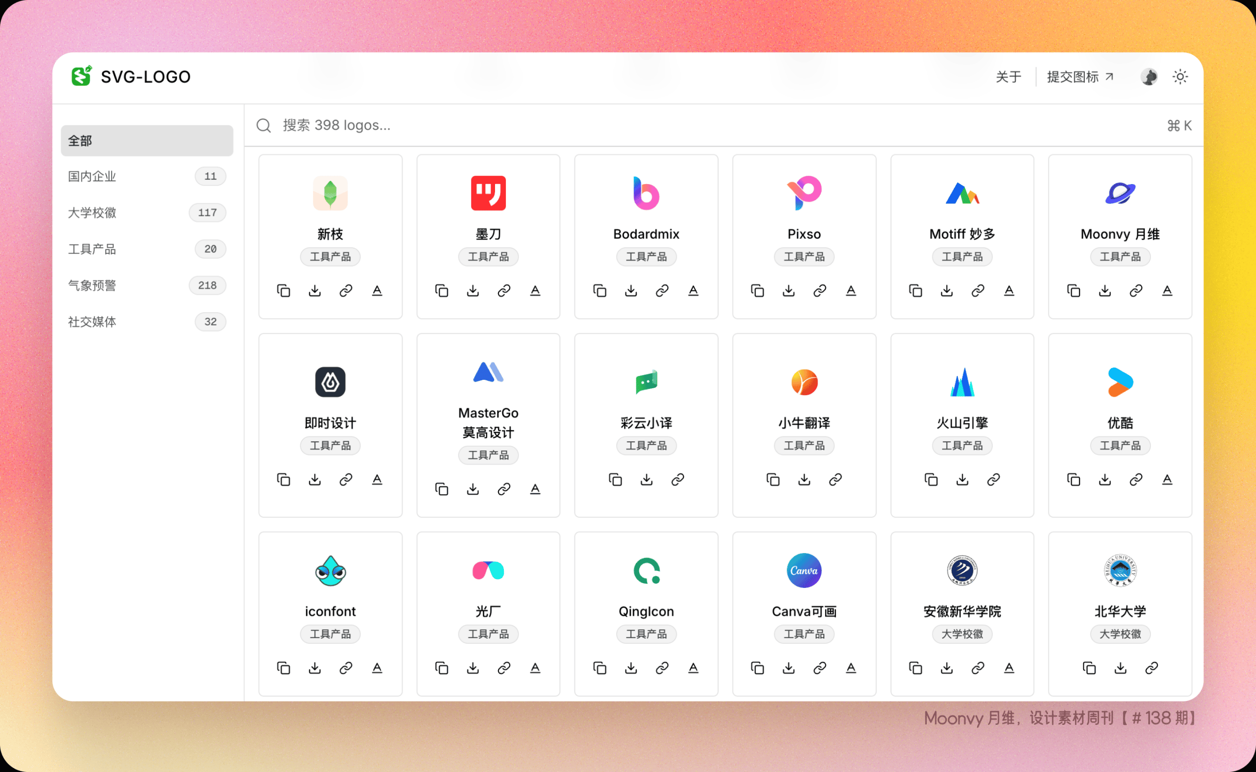Click the SVG-LOGO title text

point(146,77)
